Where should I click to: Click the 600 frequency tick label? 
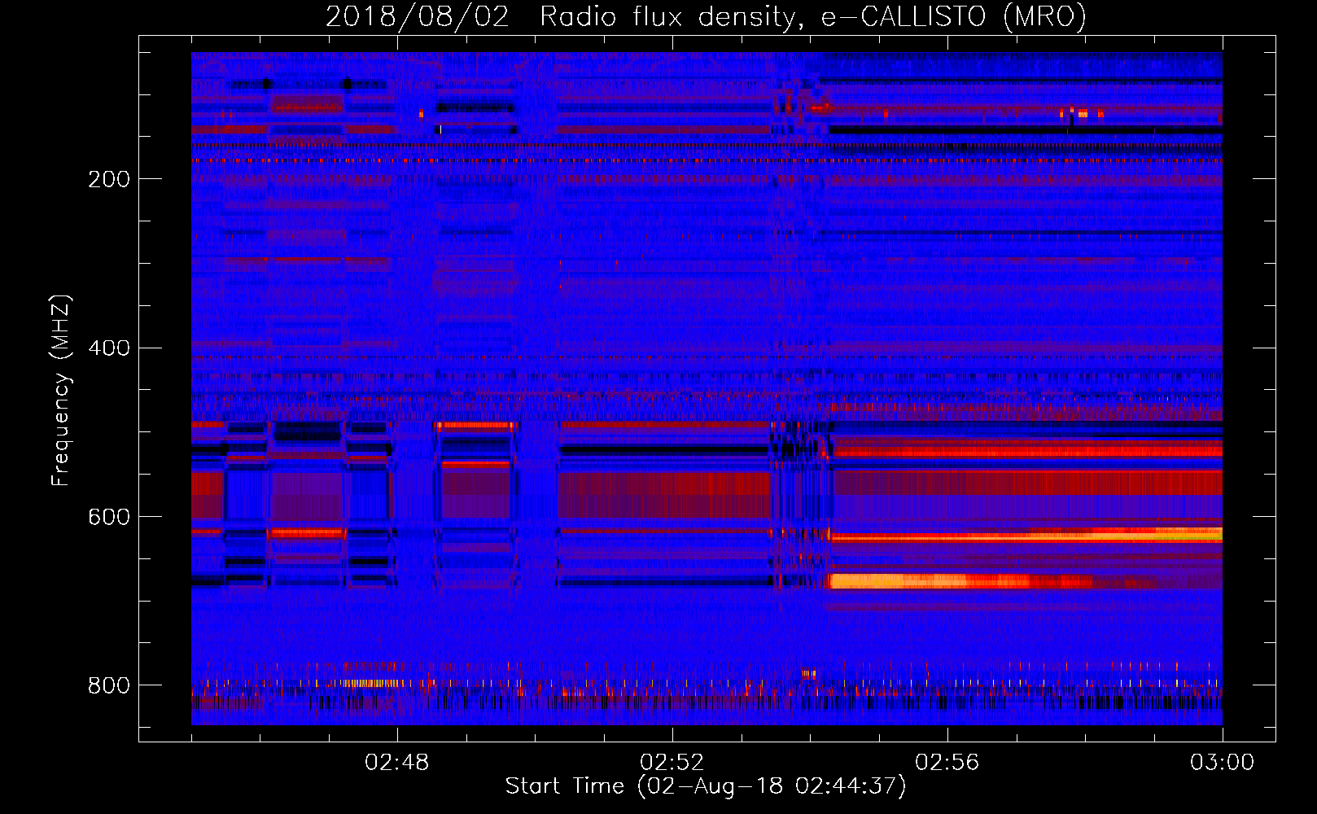(x=109, y=518)
